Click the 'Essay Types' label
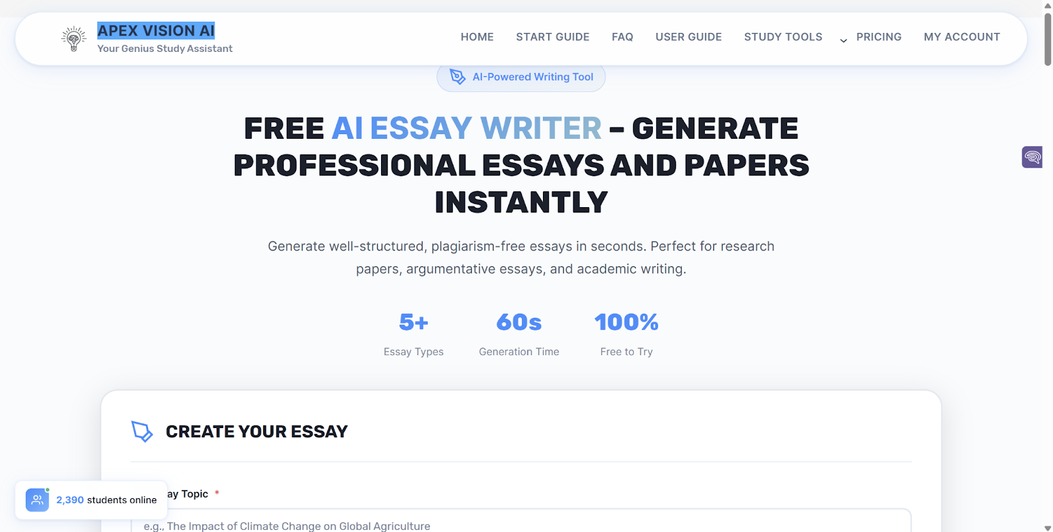Screen dimensions: 1053x532 (413, 352)
